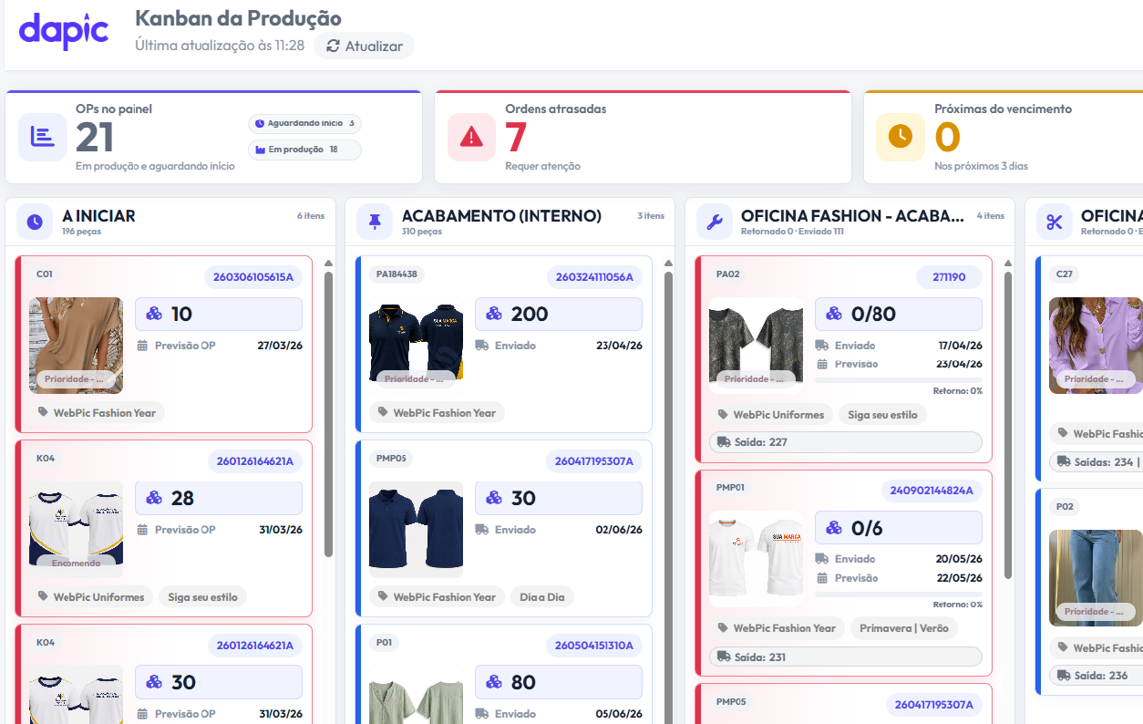Image resolution: width=1143 pixels, height=724 pixels.
Task: Click the scroll up arrow in OFICINA FASHION column
Action: [1008, 264]
